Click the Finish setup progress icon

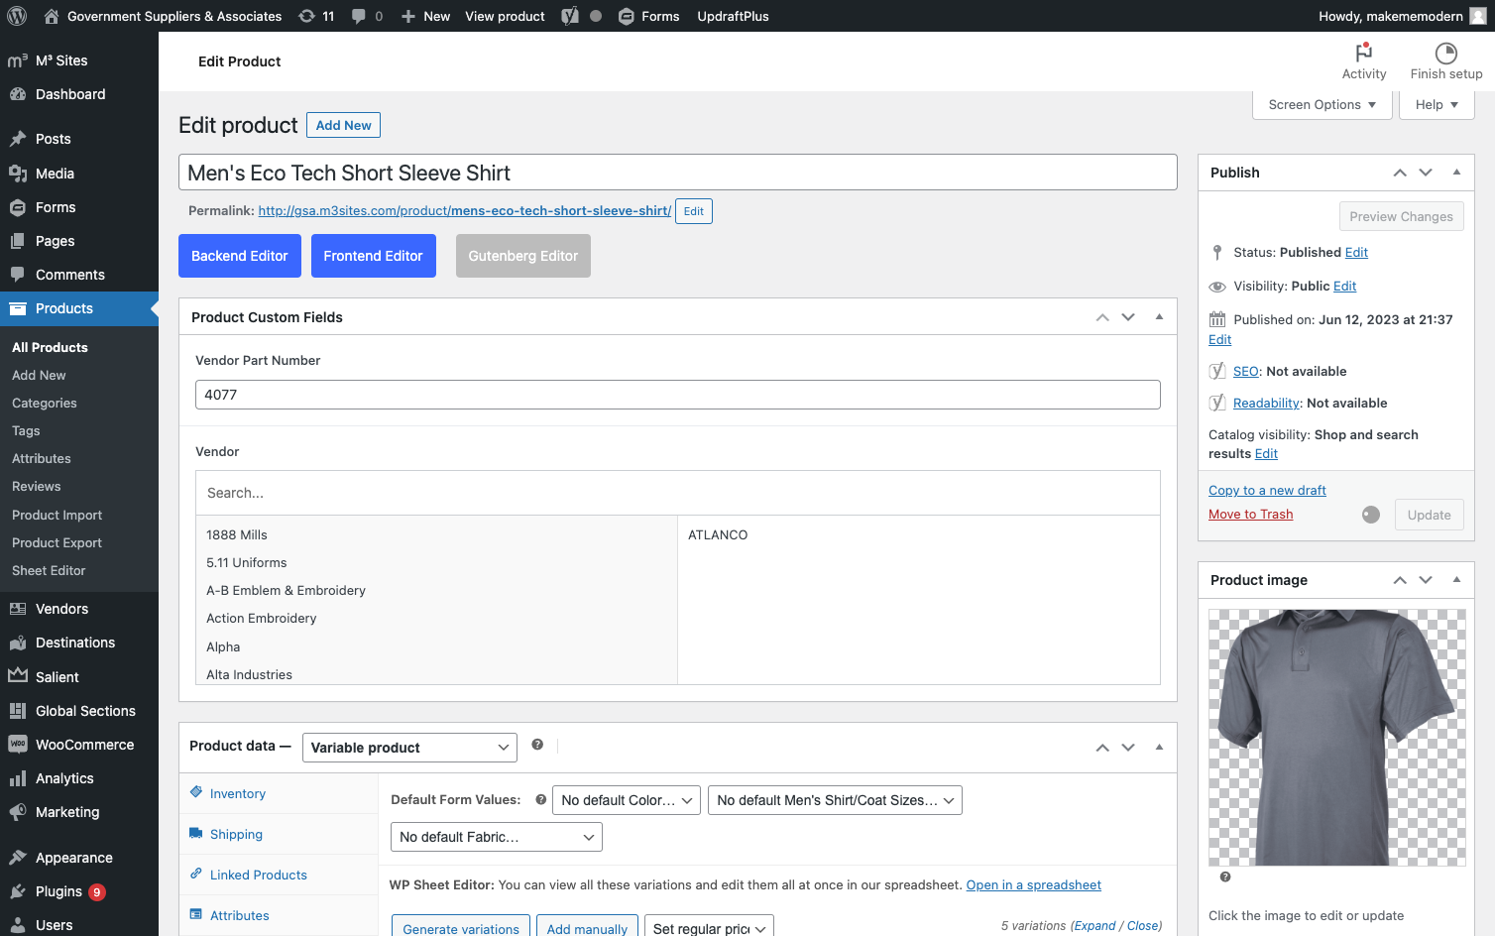(1446, 53)
